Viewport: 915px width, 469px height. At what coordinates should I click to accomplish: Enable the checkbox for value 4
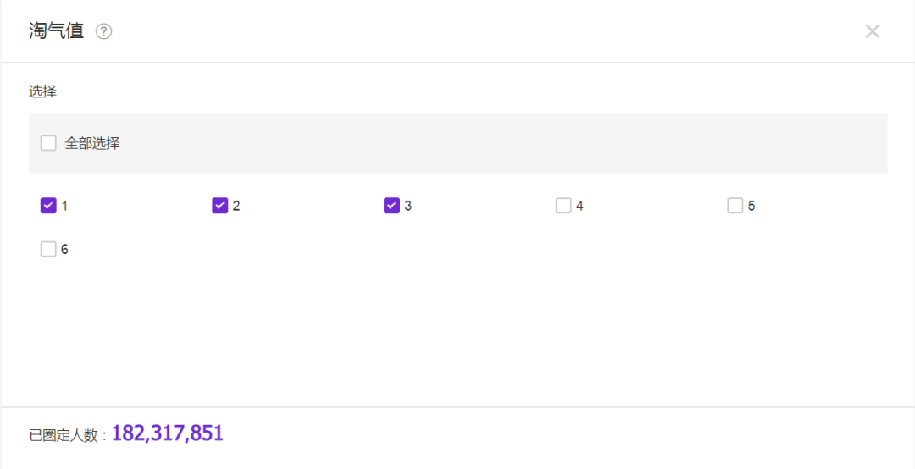563,206
